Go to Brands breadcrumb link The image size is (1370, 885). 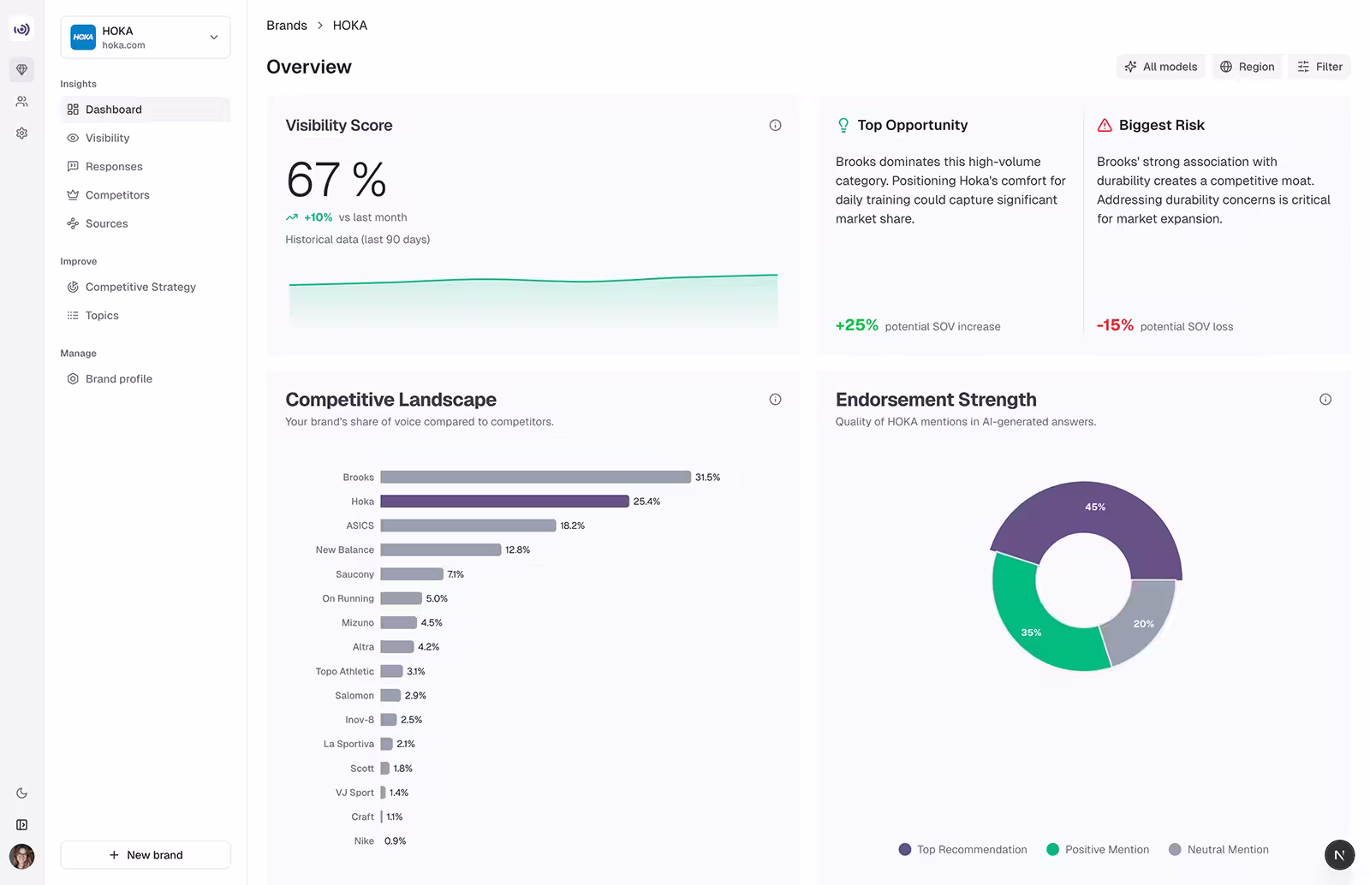(287, 26)
